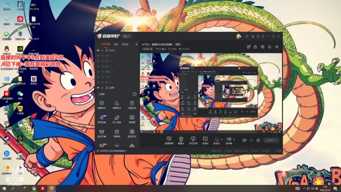Image resolution: width=341 pixels, height=192 pixels.
Task: Expand microphone volume options arrow
Action: pos(222,140)
